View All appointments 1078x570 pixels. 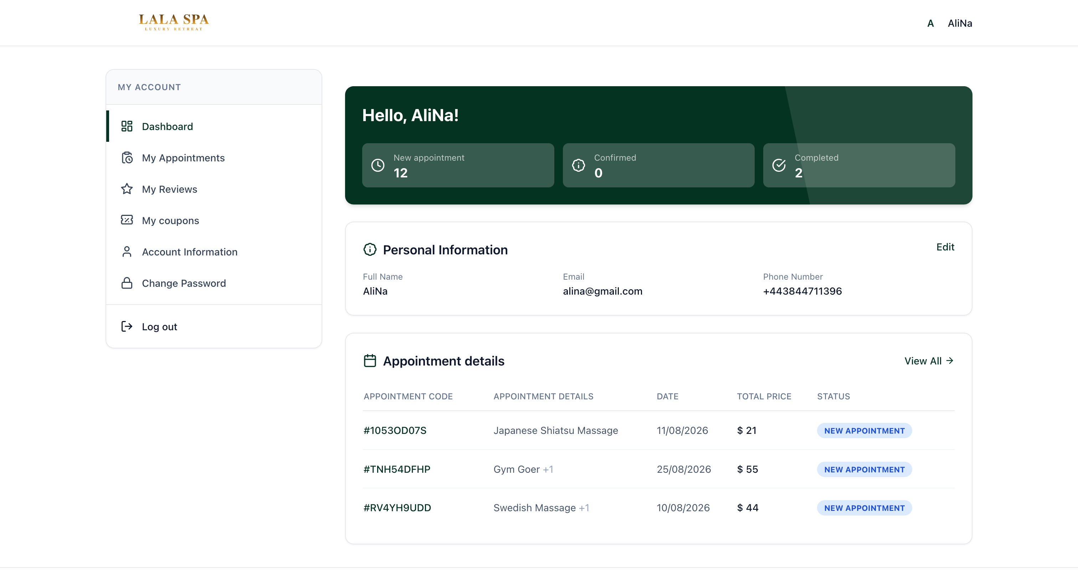(x=929, y=361)
